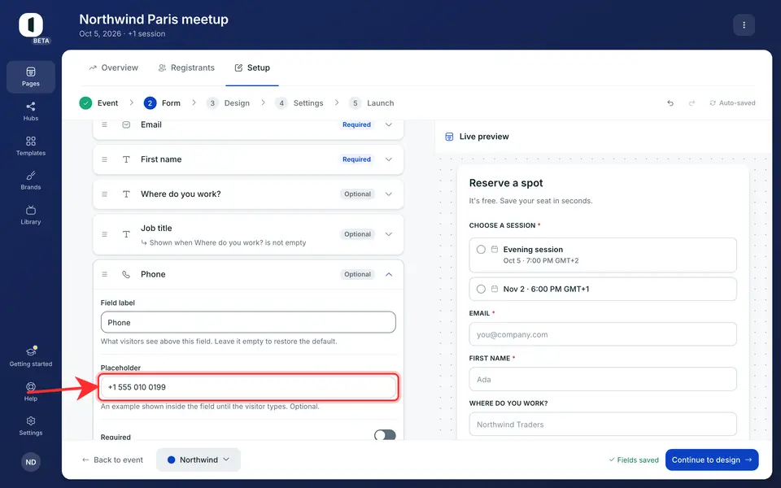Viewport: 781px width, 488px height.
Task: Click Back to event link
Action: pyautogui.click(x=112, y=460)
